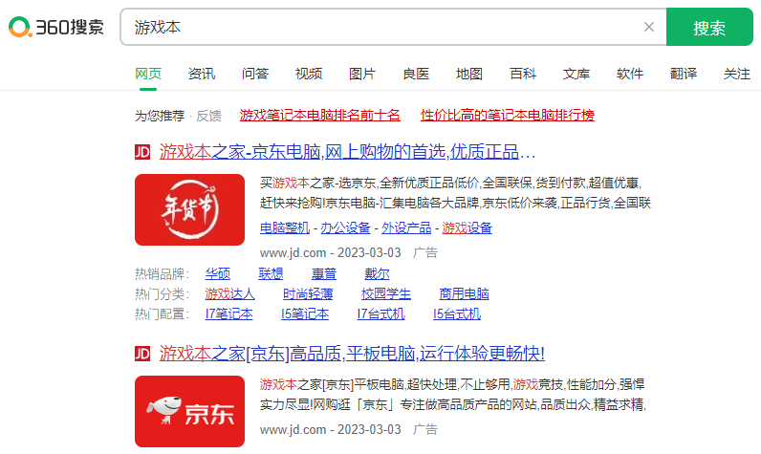Click the green 搜索 button

[709, 27]
